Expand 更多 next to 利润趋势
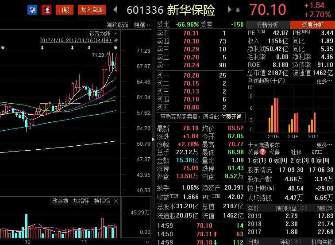Viewport: 335px width, 245px height. [324, 81]
